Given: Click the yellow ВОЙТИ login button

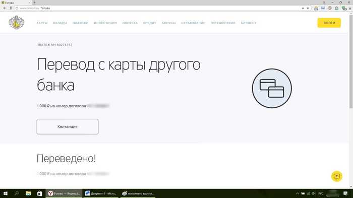Looking at the screenshot, I should [x=329, y=23].
